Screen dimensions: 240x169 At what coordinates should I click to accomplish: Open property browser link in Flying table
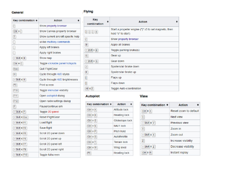pos(128,39)
